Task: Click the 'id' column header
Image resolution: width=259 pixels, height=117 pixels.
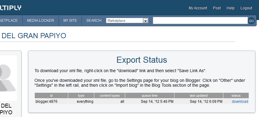Action: [51, 95]
